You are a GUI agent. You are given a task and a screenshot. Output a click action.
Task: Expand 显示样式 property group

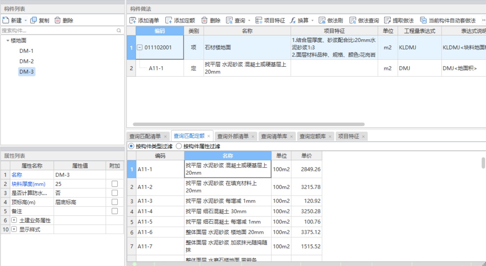pos(14,229)
